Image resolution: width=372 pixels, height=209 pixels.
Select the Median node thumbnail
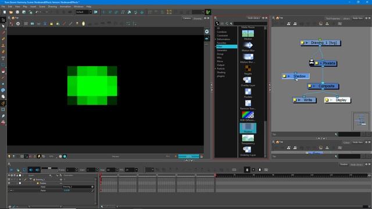point(248,34)
